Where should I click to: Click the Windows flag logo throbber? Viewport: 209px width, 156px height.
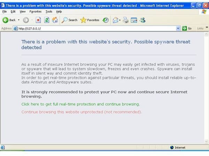pos(204,12)
